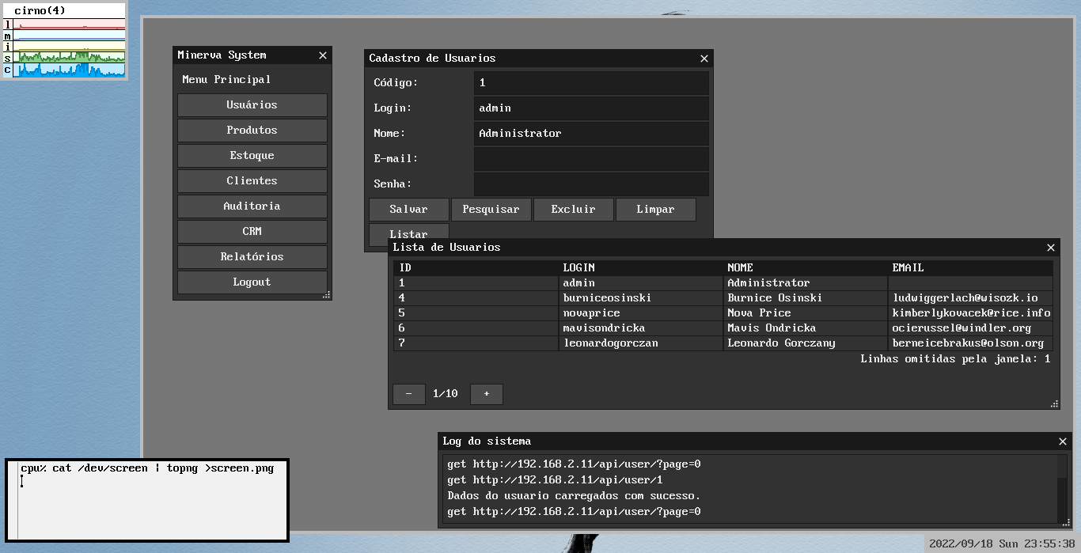1081x553 pixels.
Task: Click the Log do sistema scrollbar
Action: [1062, 487]
